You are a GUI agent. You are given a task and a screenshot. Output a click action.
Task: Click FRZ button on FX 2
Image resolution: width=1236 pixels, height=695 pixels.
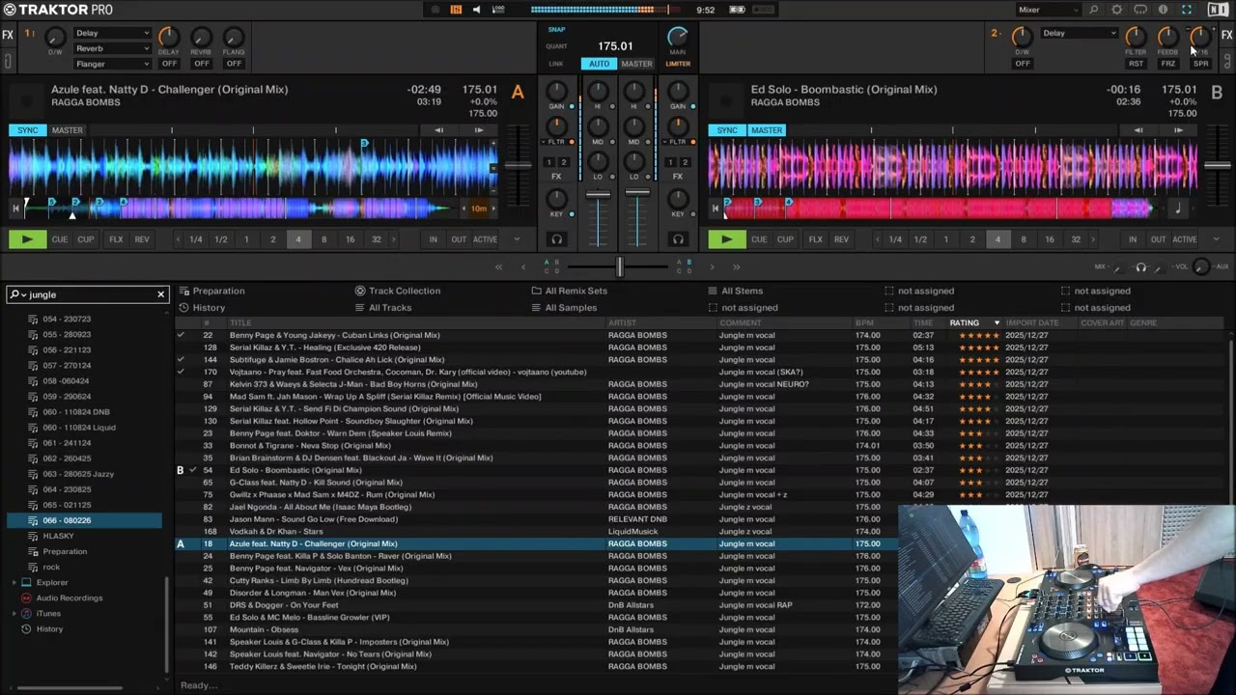[x=1168, y=64]
